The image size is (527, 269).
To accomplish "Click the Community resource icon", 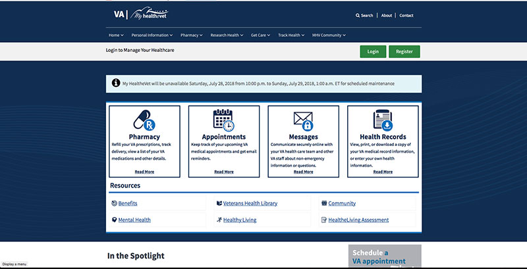I will (324, 203).
